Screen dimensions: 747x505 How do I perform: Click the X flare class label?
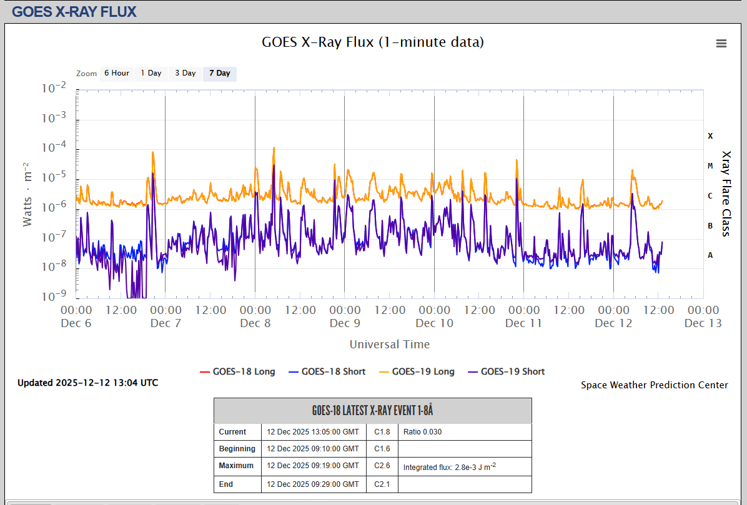[x=710, y=135]
